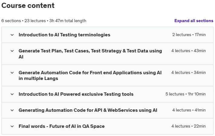The width and height of the screenshot is (215, 136).
Task: Click the 2 lectures • 17min label
Action: (189, 35)
